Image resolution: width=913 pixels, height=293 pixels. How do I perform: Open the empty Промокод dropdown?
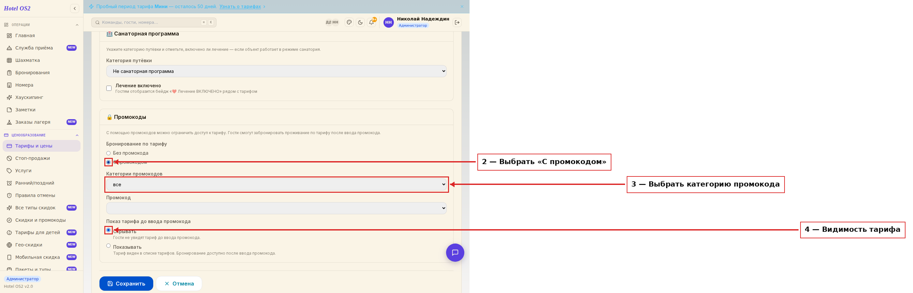click(276, 208)
